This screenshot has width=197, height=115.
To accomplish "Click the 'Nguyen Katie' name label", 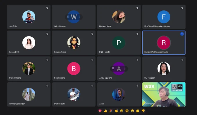I will pyautogui.click(x=105, y=26).
